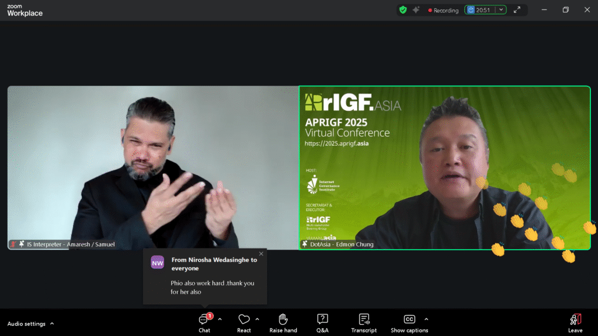
Task: Click the Leave meeting button
Action: tap(575, 323)
